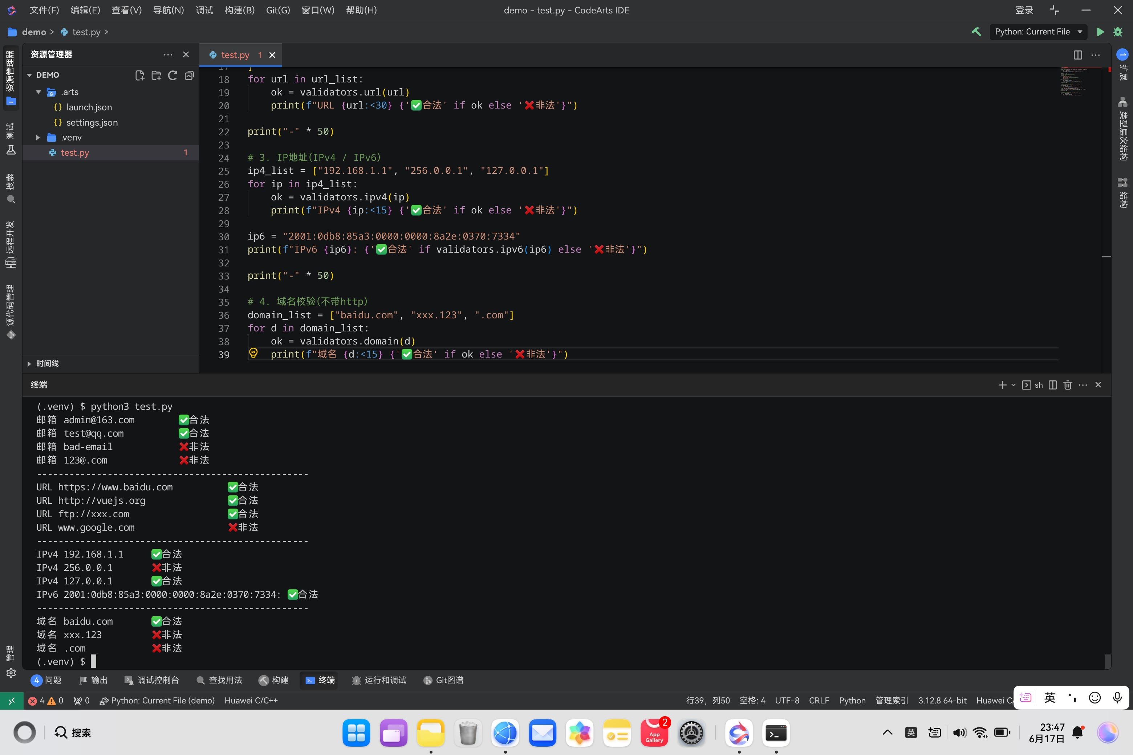Open the sh terminal shell selector
Image resolution: width=1133 pixels, height=755 pixels.
[x=1032, y=385]
